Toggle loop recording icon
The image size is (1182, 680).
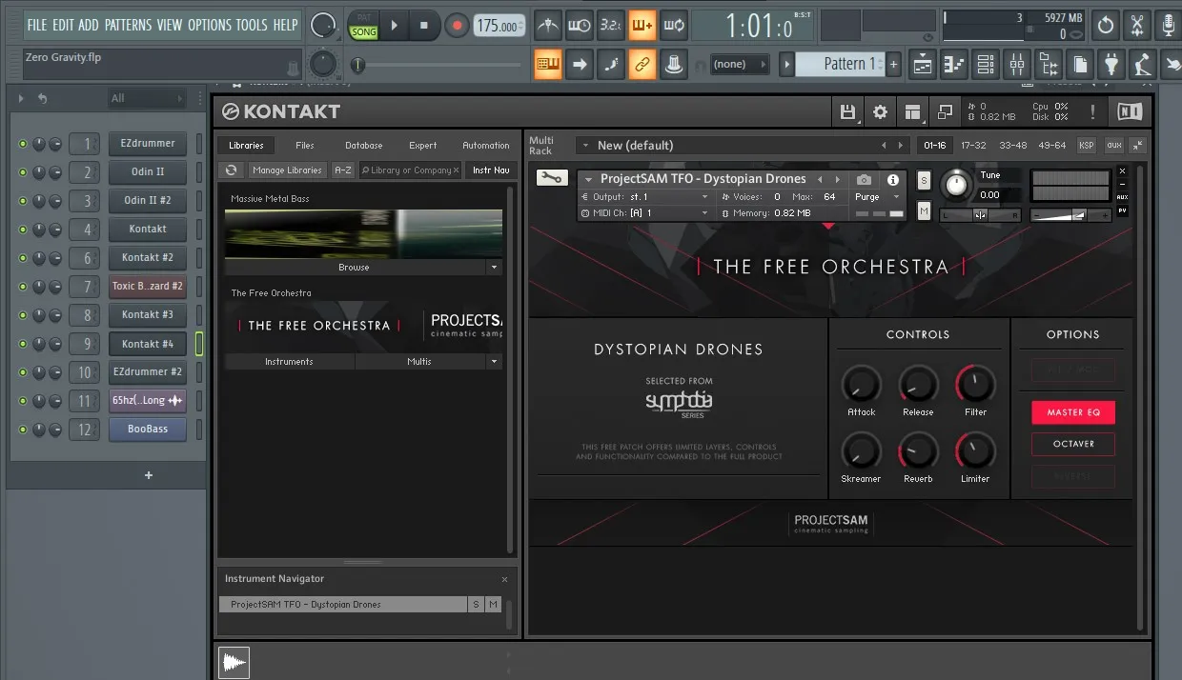(673, 26)
